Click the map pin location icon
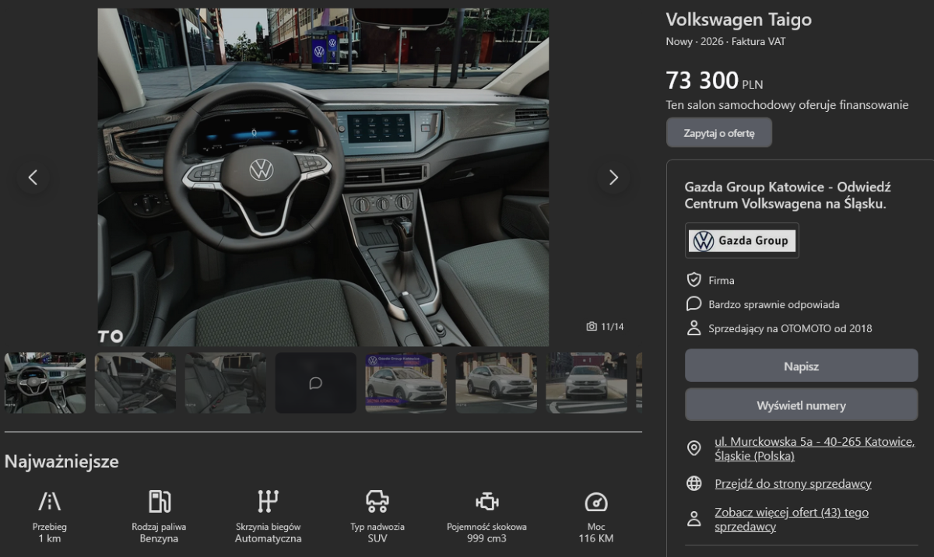Screen dimensions: 934x557 coord(693,448)
